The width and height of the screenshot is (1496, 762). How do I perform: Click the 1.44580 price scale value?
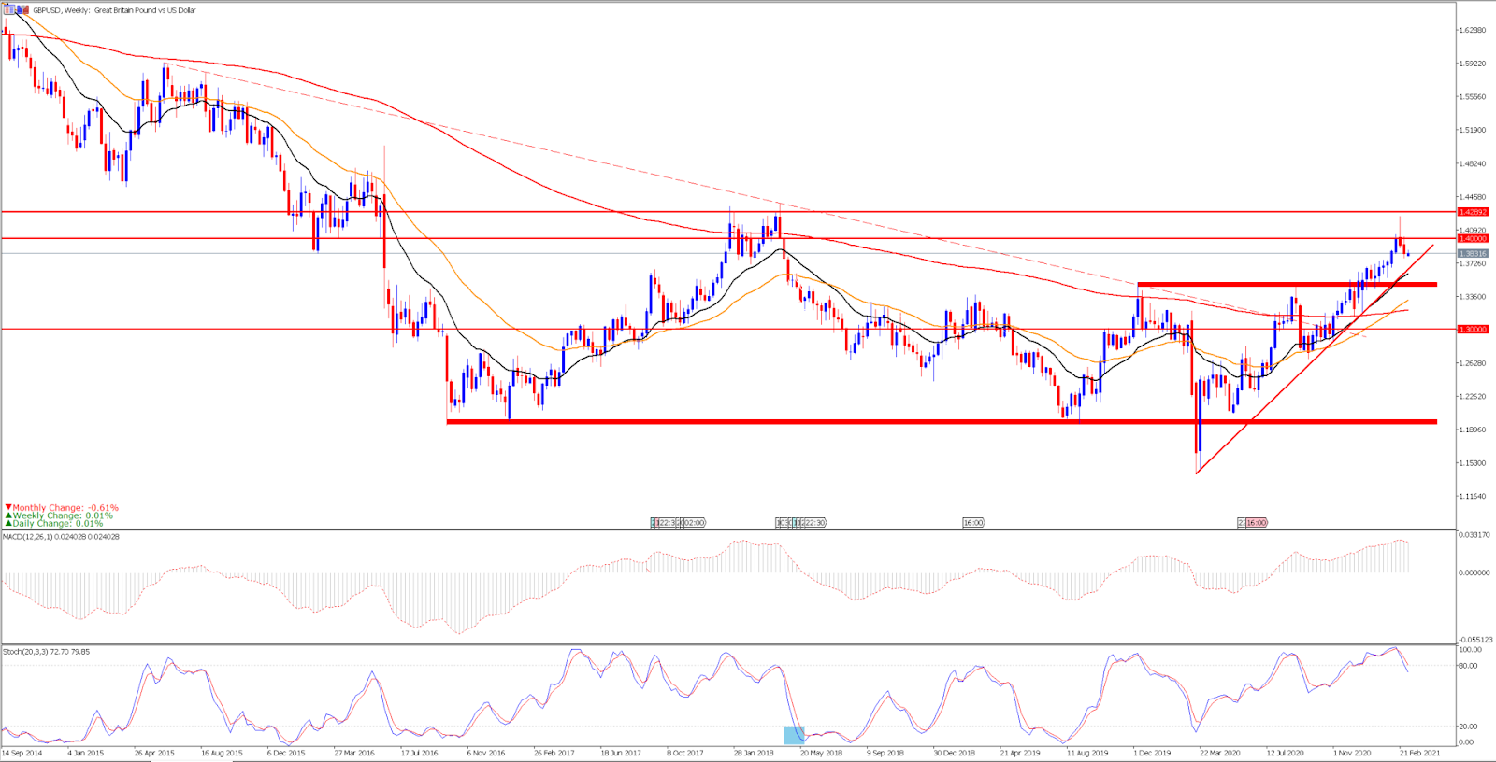pos(1473,197)
